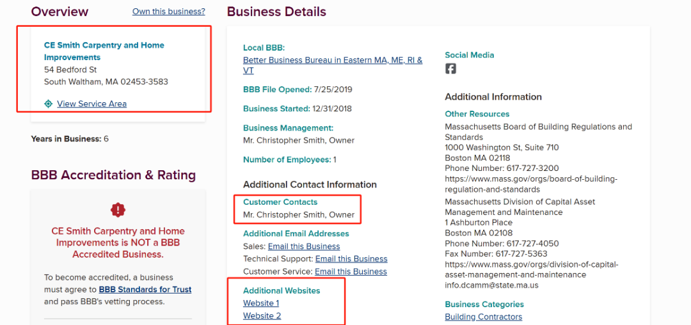This screenshot has height=325, width=691.
Task: Click the board-of-building-regulation-and-standards URL text
Action: click(x=532, y=184)
